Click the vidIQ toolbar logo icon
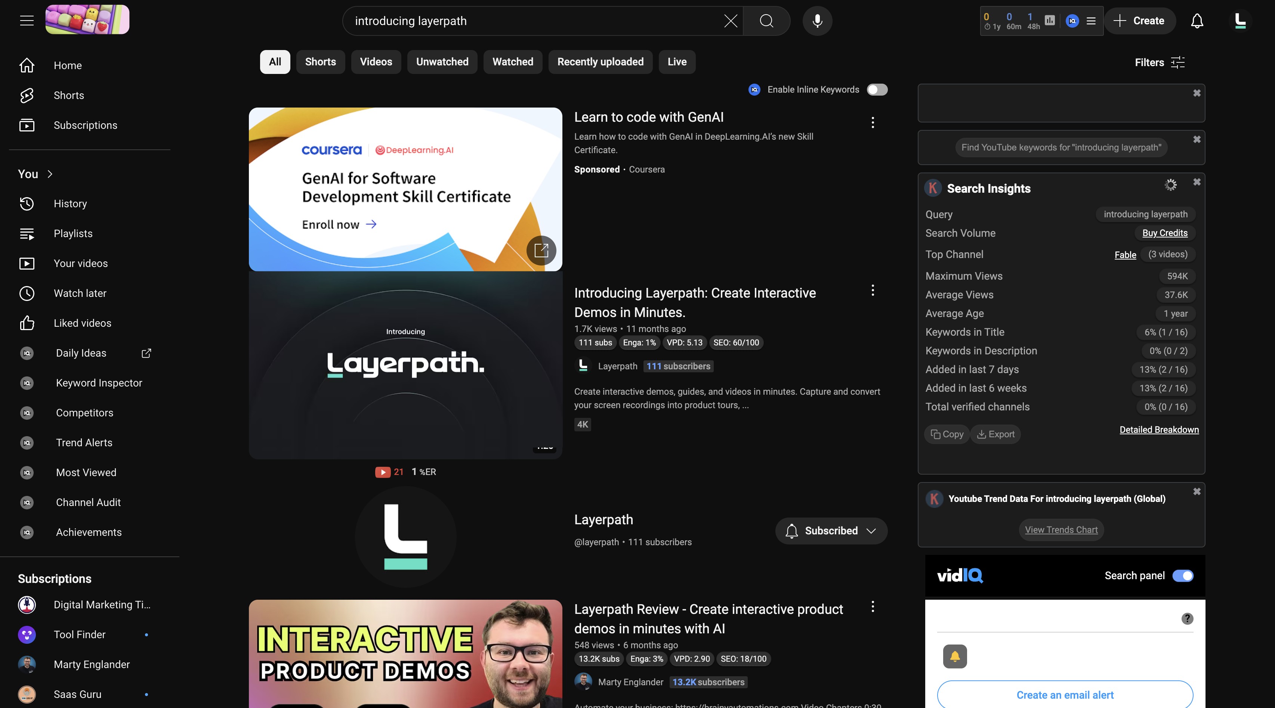 click(x=1072, y=21)
